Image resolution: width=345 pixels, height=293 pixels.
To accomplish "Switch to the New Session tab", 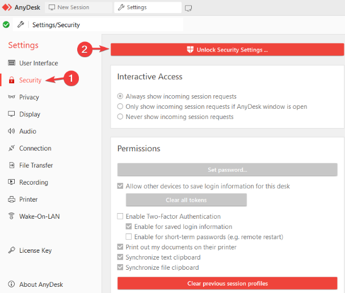I will [78, 7].
